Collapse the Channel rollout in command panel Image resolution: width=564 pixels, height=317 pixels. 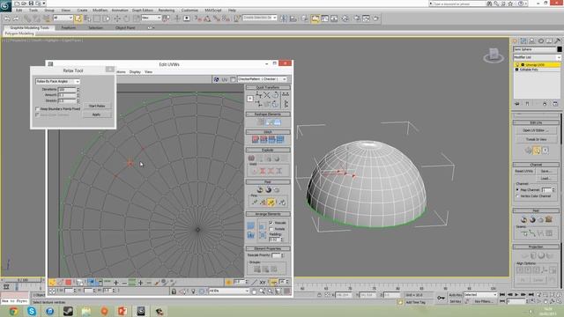pyautogui.click(x=536, y=165)
